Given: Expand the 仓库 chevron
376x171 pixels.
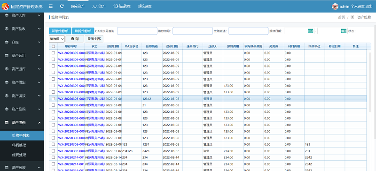Looking at the screenshot, I should (39, 42).
